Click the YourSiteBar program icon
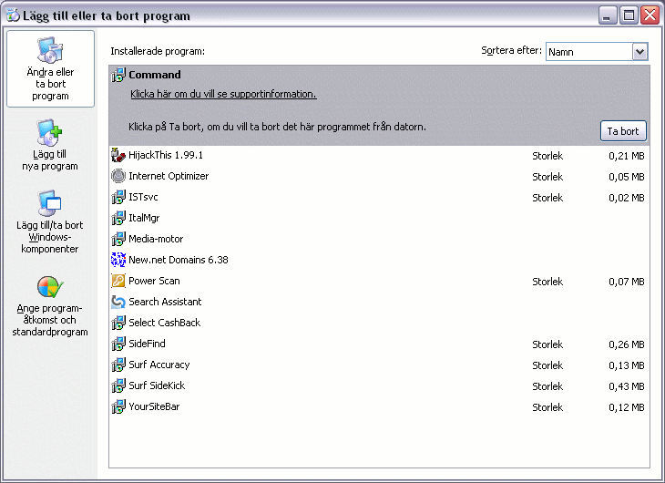The height and width of the screenshot is (483, 665). 118,406
